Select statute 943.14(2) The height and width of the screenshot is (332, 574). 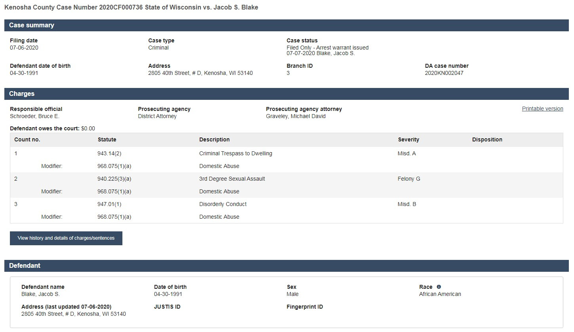point(109,154)
